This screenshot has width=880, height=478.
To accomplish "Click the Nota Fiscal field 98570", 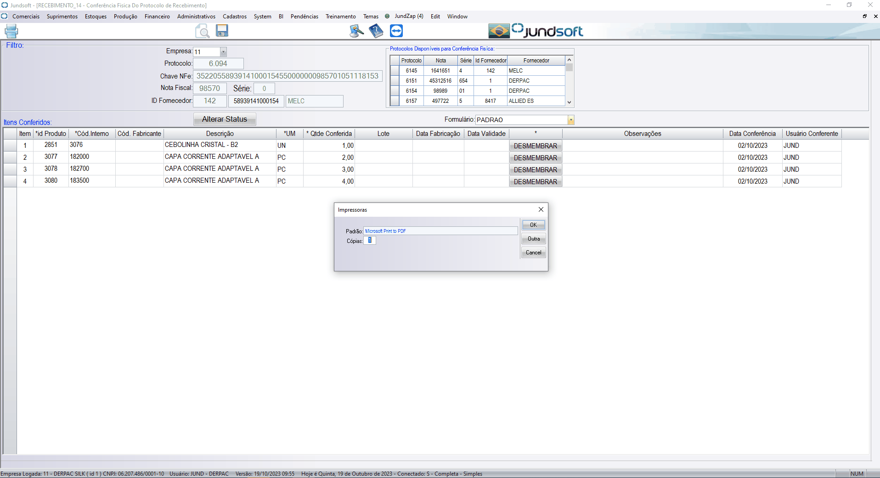I will tap(210, 89).
